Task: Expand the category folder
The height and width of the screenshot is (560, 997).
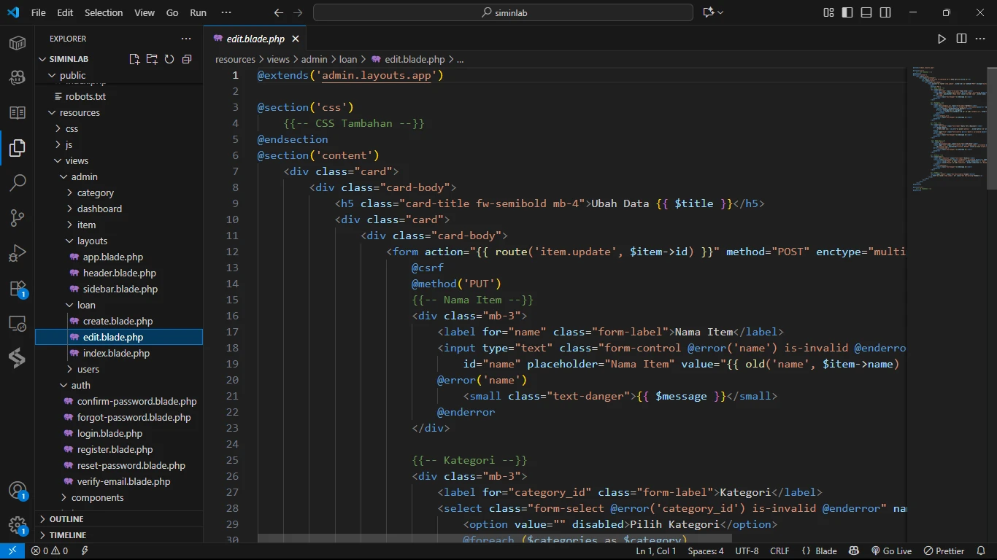Action: pos(95,192)
